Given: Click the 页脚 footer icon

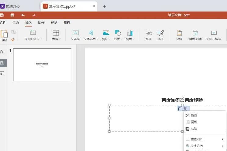Looking at the screenshot, I should [179, 33].
